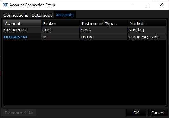The image size is (169, 118).
Task: Click the XT application logo icon
Action: [5, 5]
